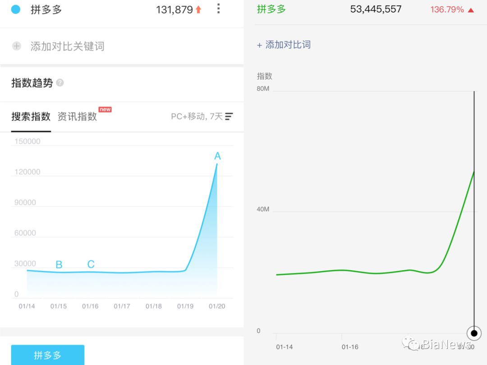This screenshot has height=365, width=487.
Task: Click the + 添加对比词 link
Action: coord(284,45)
